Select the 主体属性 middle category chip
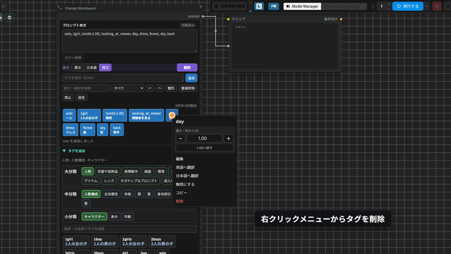Image resolution: width=451 pixels, height=254 pixels. (x=111, y=194)
